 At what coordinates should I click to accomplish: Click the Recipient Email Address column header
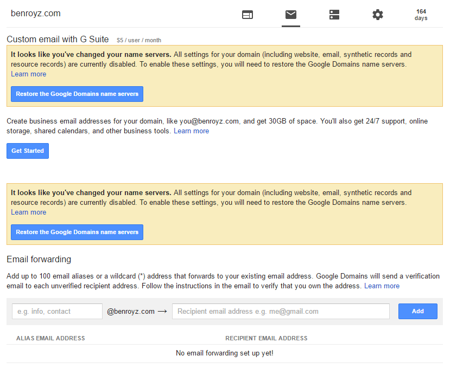[267, 338]
